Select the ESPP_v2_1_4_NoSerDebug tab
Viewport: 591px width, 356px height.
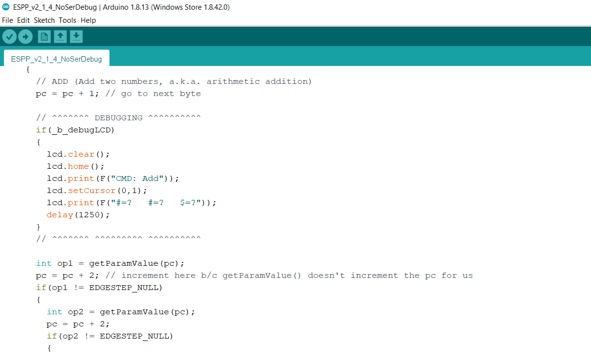[x=56, y=59]
